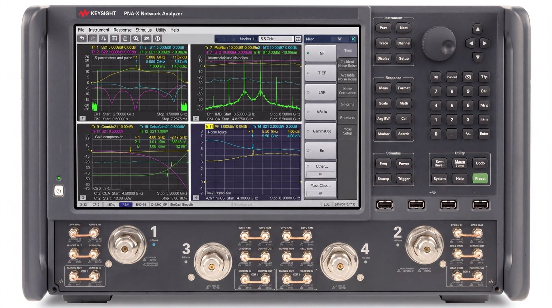Select the NF radio softkey
The height and width of the screenshot is (308, 552).
coord(321,53)
